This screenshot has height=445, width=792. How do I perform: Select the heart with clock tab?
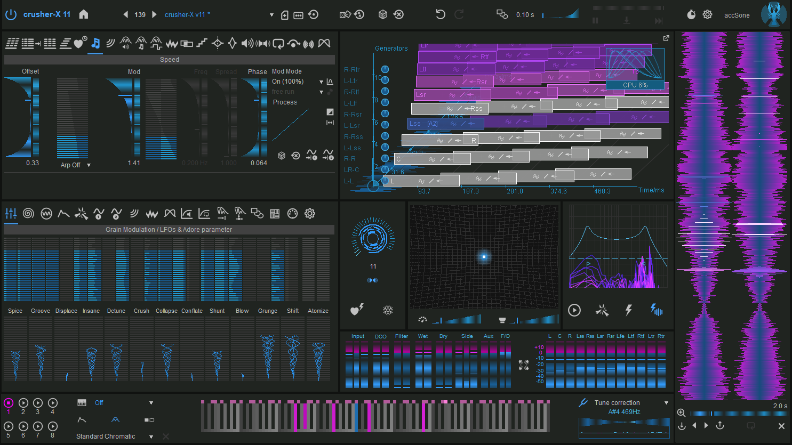pos(81,43)
